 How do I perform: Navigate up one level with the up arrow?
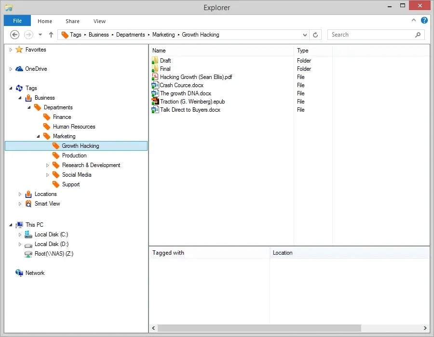coord(51,35)
